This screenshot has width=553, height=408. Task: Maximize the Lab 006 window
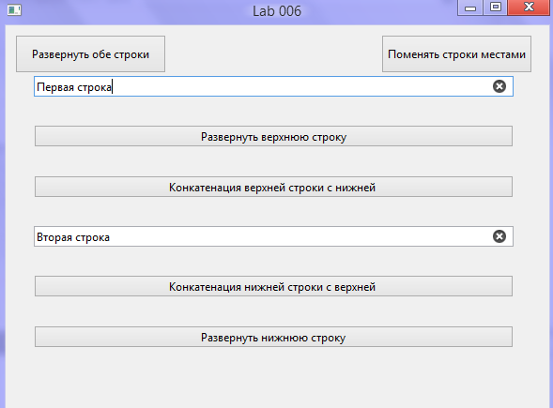click(x=496, y=8)
